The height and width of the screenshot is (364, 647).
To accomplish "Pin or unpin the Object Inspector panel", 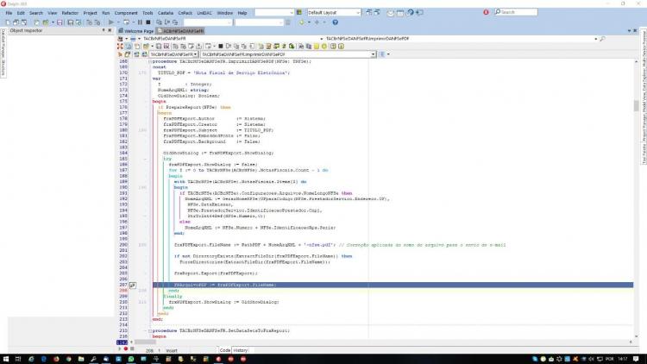I will pyautogui.click(x=104, y=30).
